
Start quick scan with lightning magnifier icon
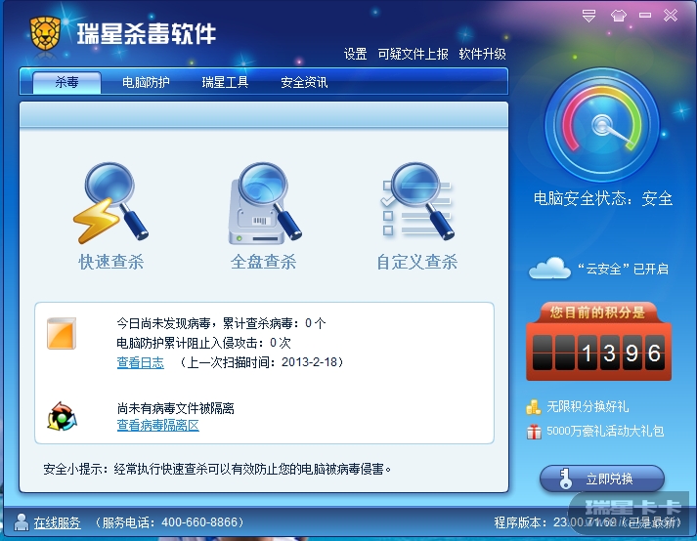click(x=110, y=202)
